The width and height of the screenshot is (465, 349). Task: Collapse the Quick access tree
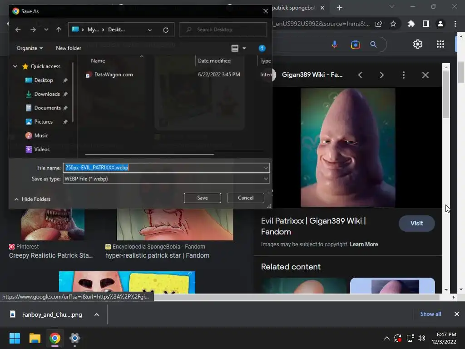coord(15,66)
